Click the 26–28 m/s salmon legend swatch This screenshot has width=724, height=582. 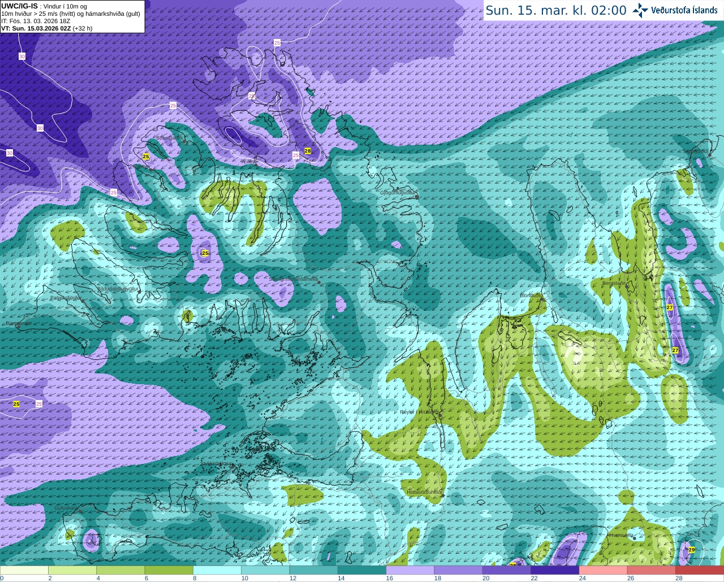coord(651,570)
